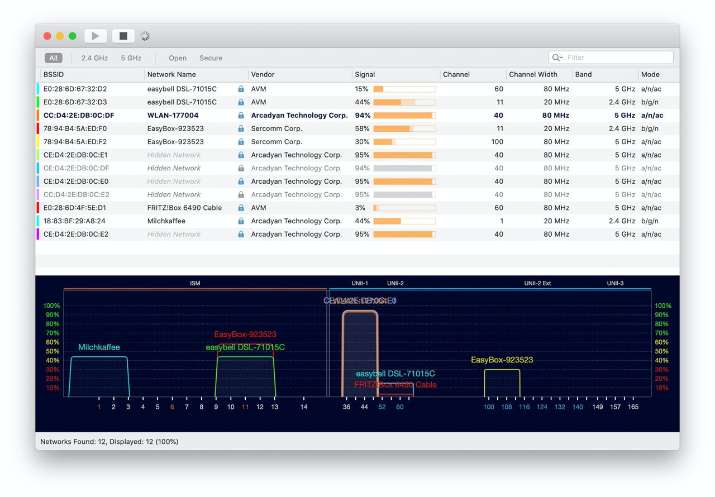Click lock icon in E0:28:6D:67:32:D2 row
Viewport: 715px width, 497px height.
241,89
